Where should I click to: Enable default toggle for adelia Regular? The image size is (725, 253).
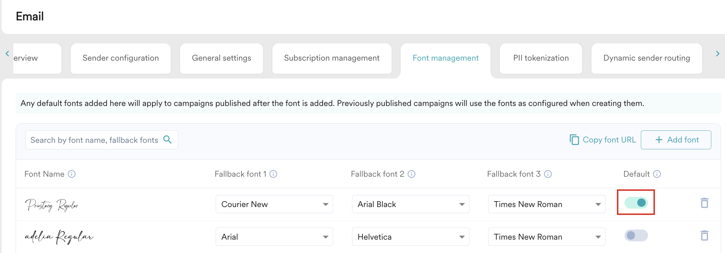tap(636, 235)
